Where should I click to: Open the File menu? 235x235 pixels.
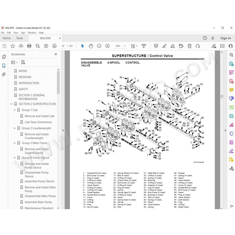pyautogui.click(x=3, y=33)
